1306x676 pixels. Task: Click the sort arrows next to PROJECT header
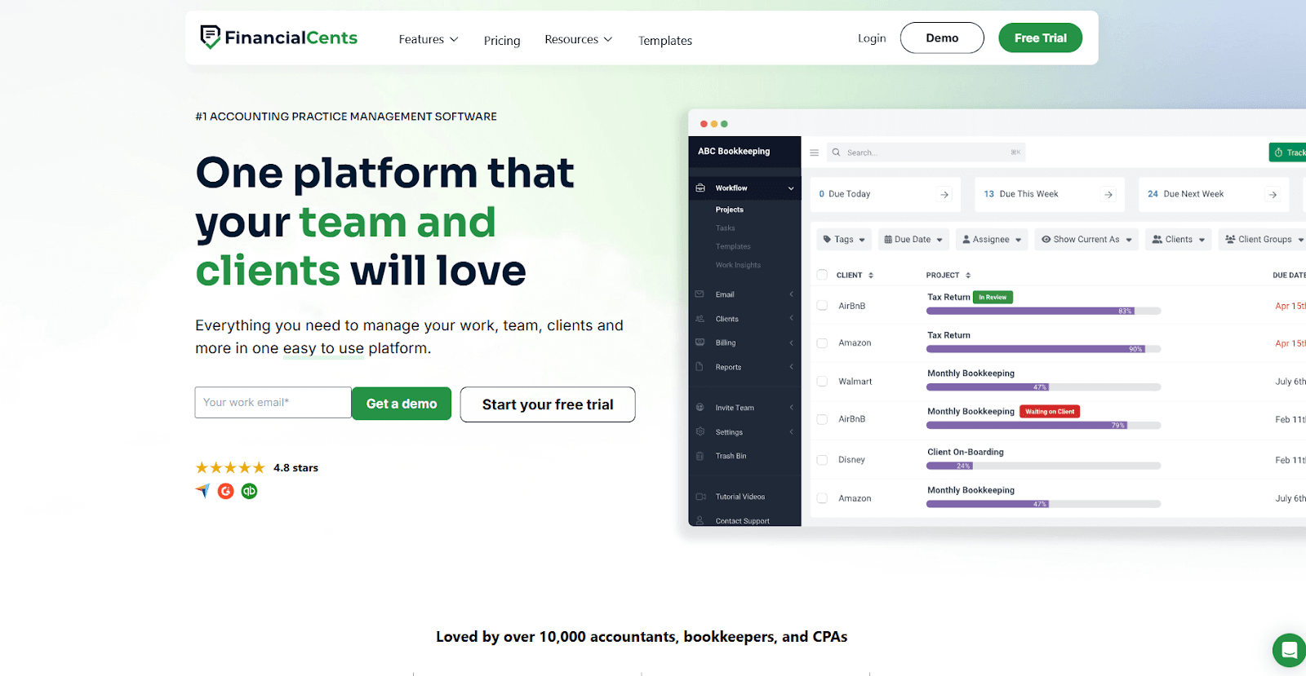pyautogui.click(x=968, y=276)
